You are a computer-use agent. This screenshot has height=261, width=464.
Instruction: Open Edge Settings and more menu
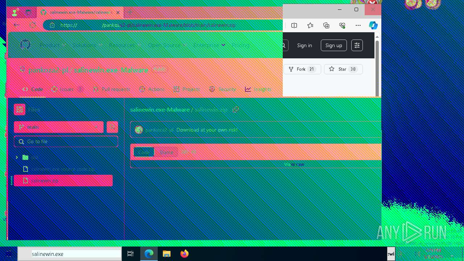pyautogui.click(x=358, y=25)
